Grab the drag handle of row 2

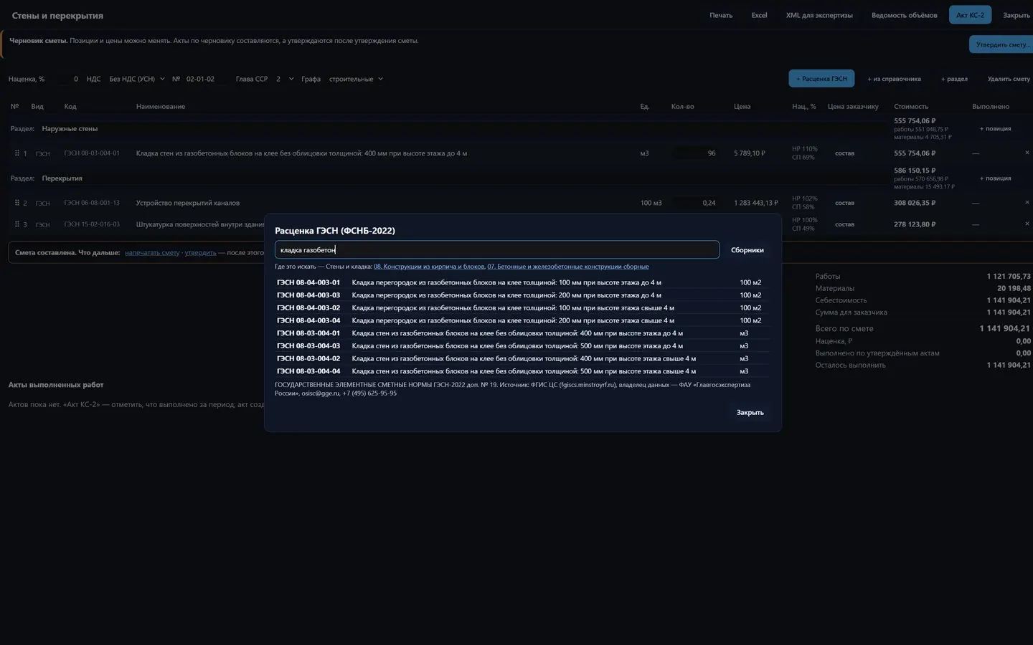coord(16,203)
